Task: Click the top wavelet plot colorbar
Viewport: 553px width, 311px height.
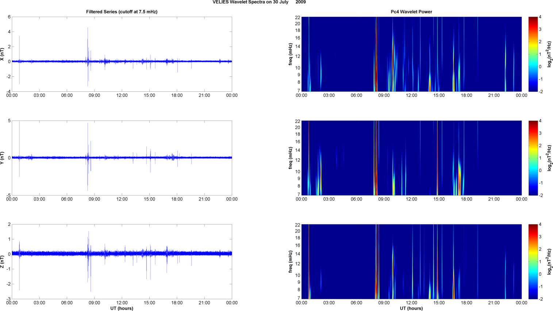Action: [x=533, y=54]
